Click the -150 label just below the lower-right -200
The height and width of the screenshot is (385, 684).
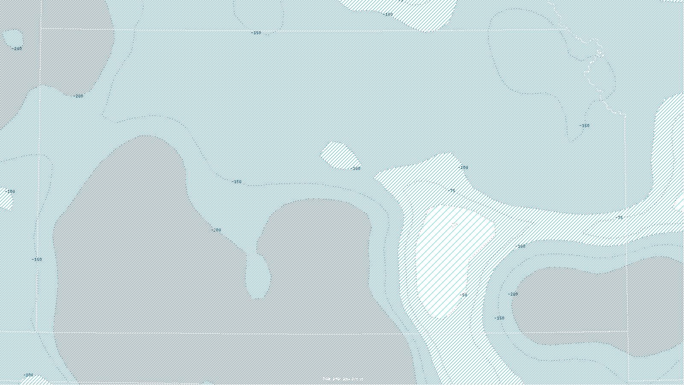499,318
